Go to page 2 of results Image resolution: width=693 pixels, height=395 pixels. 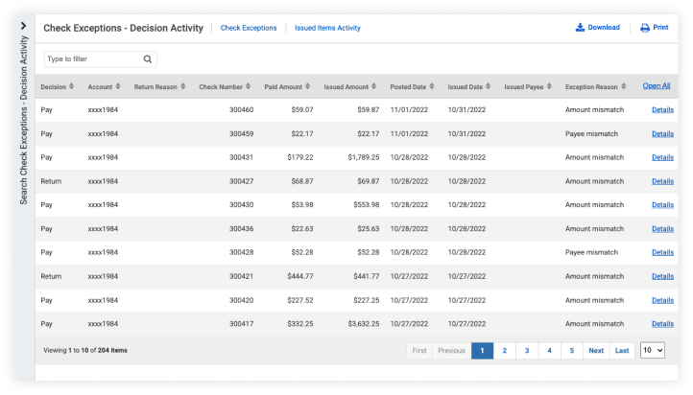pyautogui.click(x=505, y=351)
